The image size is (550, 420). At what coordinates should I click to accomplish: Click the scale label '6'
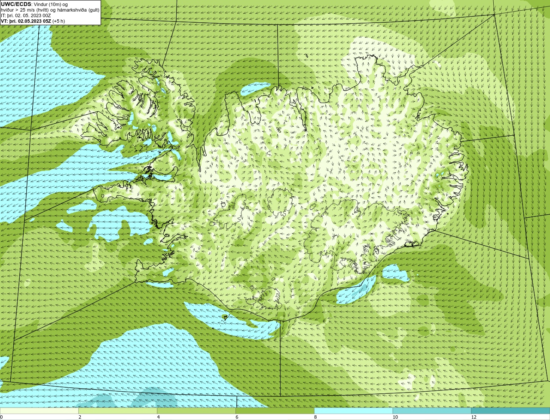237,417
